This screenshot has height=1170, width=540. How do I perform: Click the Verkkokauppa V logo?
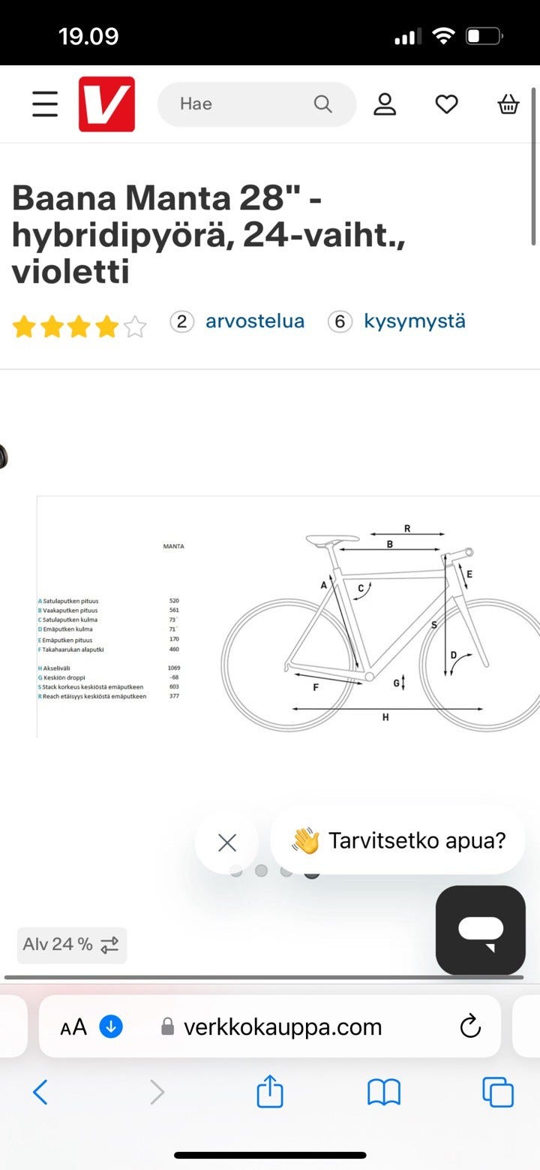[106, 104]
